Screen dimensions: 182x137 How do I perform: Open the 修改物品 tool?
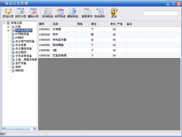pyautogui.click(x=60, y=13)
